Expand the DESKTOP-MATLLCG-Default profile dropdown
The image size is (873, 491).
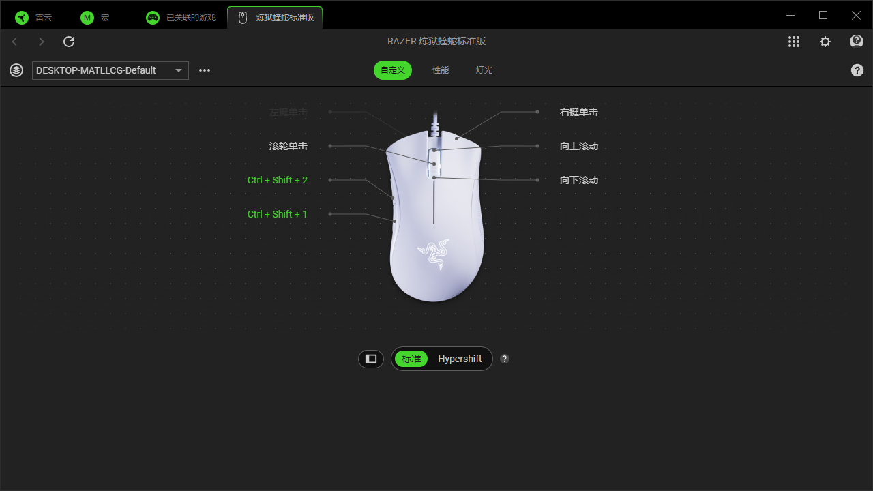click(177, 70)
